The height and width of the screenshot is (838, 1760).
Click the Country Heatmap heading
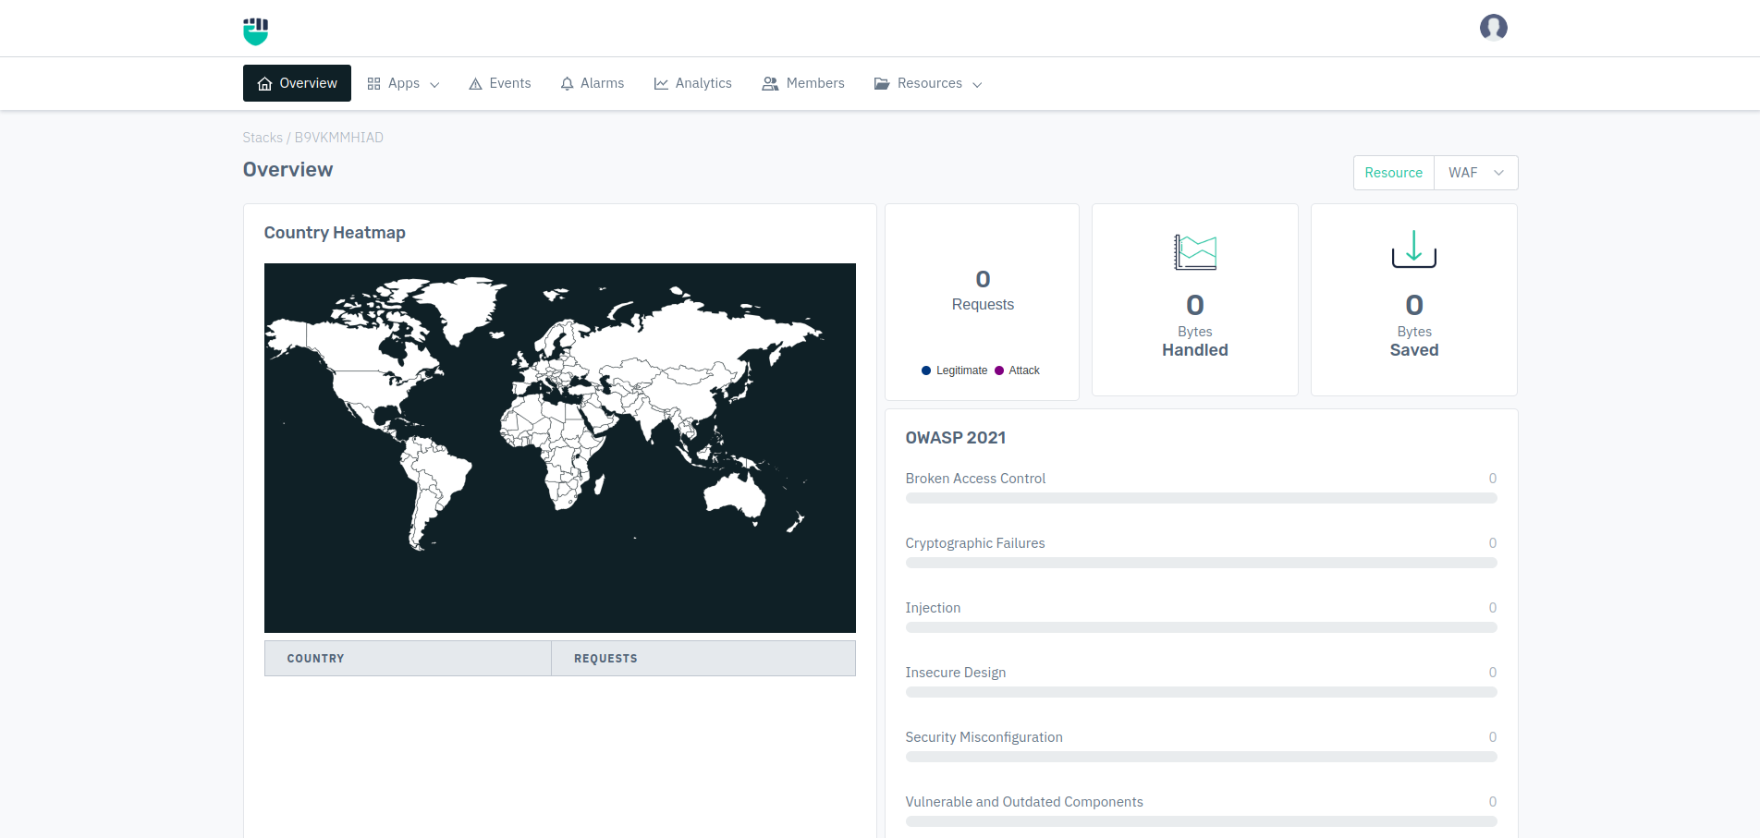pos(335,233)
